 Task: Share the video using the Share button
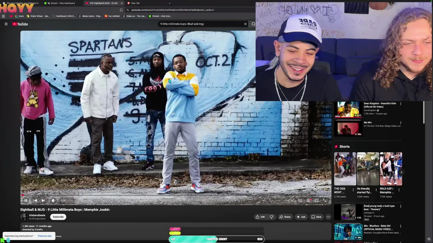tap(285, 217)
